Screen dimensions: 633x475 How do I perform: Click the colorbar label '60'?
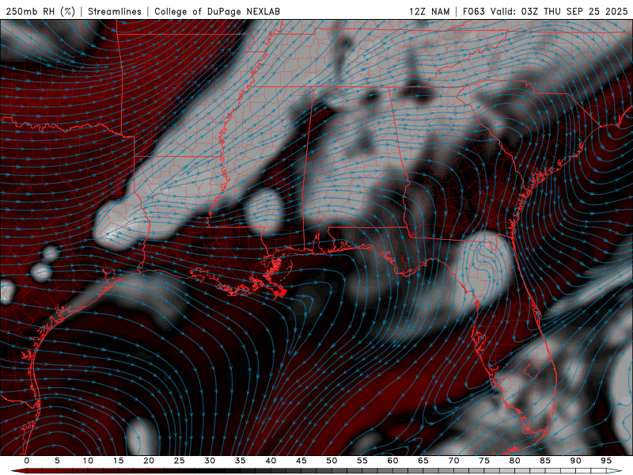(x=392, y=461)
